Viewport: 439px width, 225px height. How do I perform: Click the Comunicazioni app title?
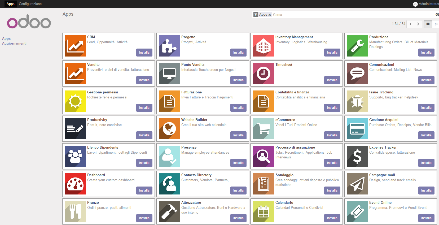pyautogui.click(x=381, y=64)
